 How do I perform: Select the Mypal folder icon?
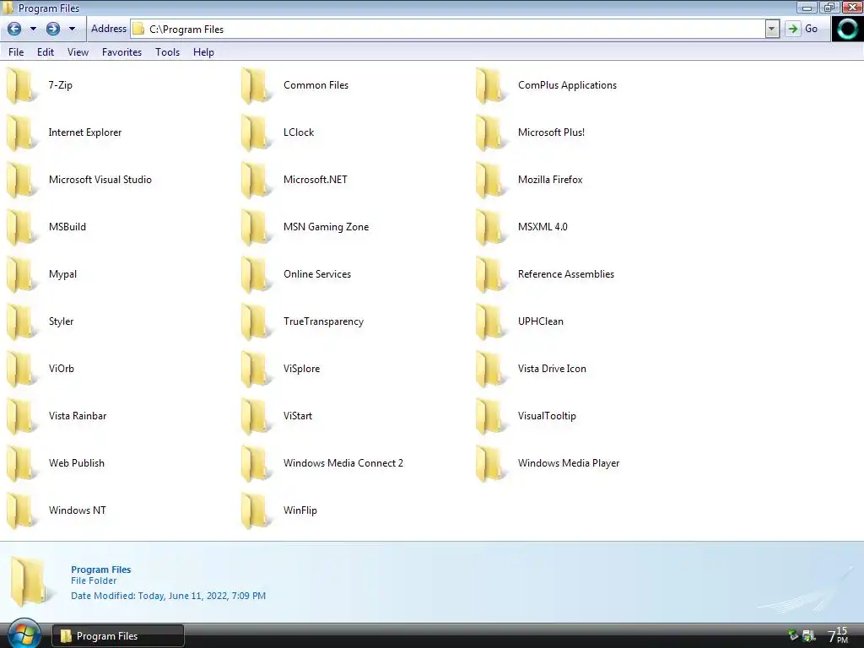point(21,275)
